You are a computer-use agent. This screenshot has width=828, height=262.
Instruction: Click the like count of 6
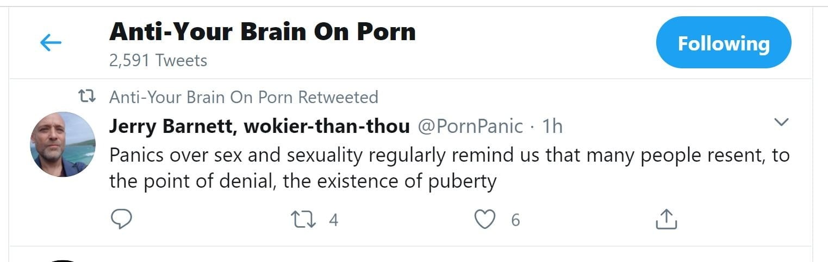[515, 220]
